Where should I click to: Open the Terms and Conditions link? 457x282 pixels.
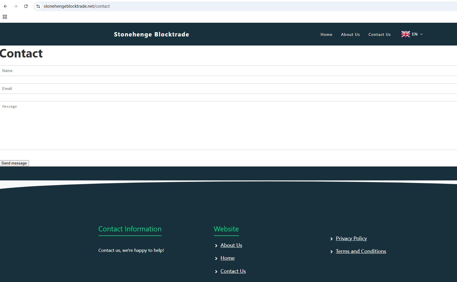pyautogui.click(x=361, y=251)
